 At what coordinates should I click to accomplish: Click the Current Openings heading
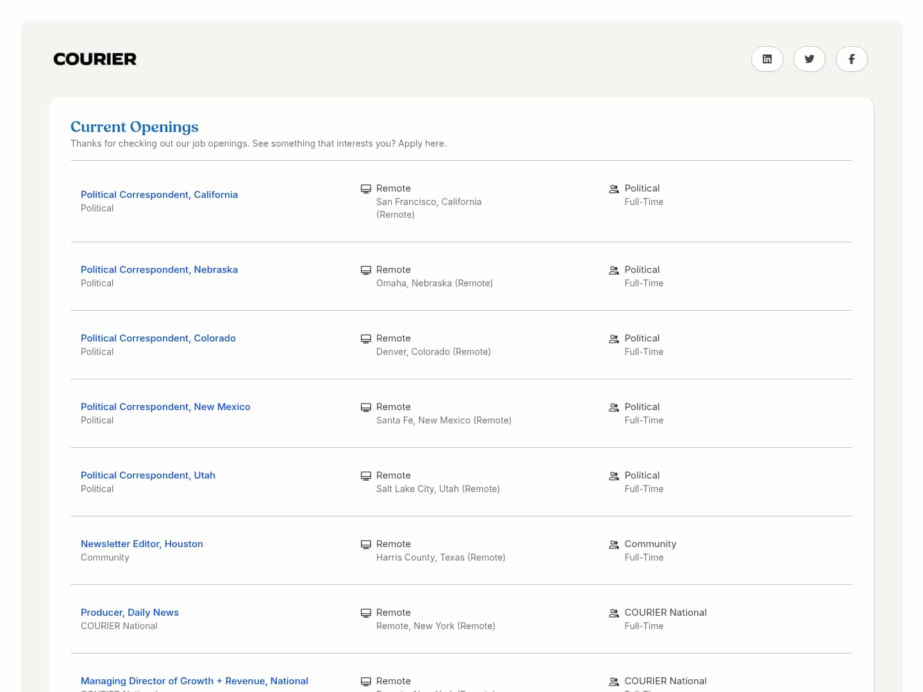[x=135, y=127]
